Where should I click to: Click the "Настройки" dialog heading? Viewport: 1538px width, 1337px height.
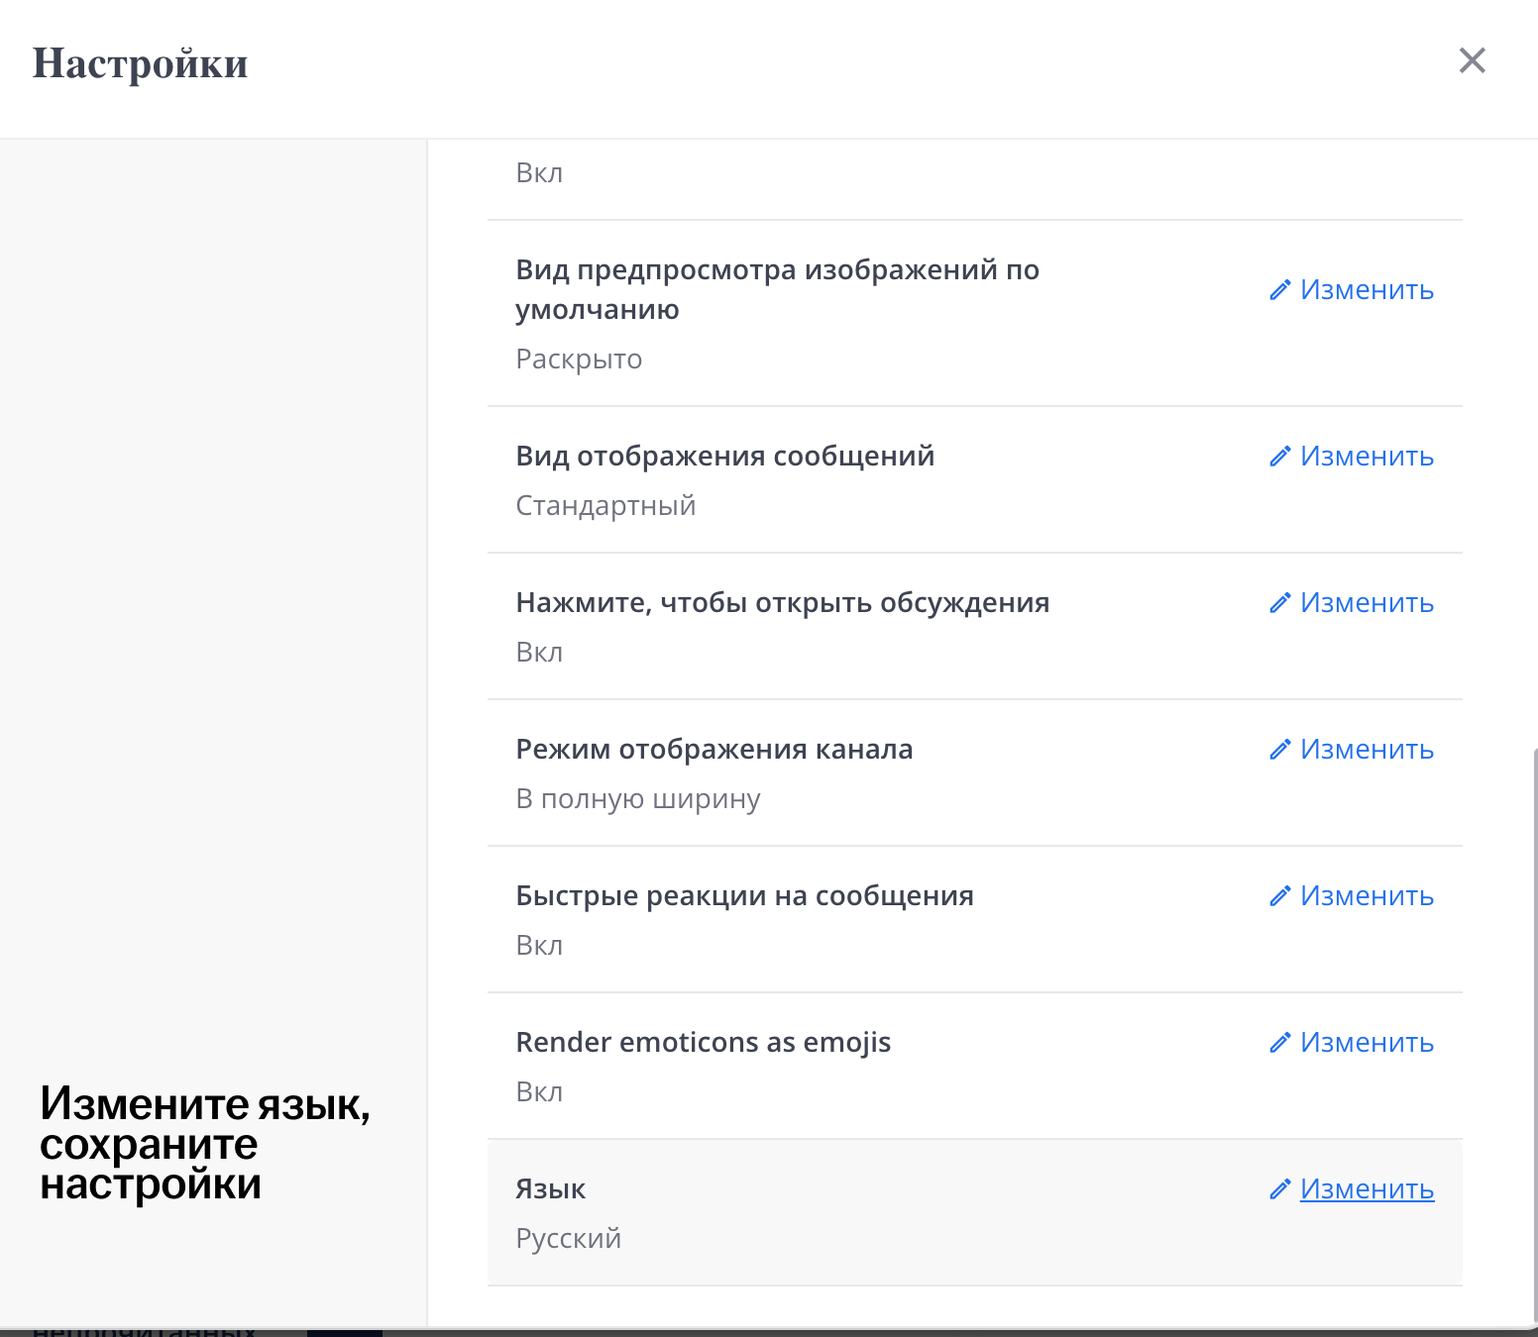click(141, 63)
